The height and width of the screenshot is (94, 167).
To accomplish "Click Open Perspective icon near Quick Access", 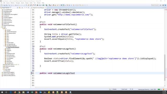I will click(x=160, y=5).
